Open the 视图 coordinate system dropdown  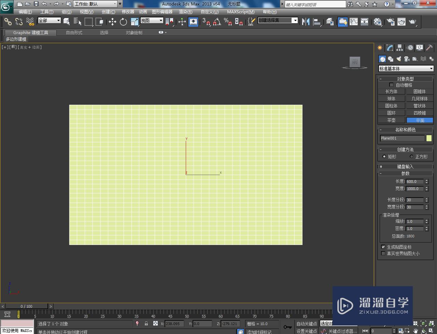tap(152, 20)
